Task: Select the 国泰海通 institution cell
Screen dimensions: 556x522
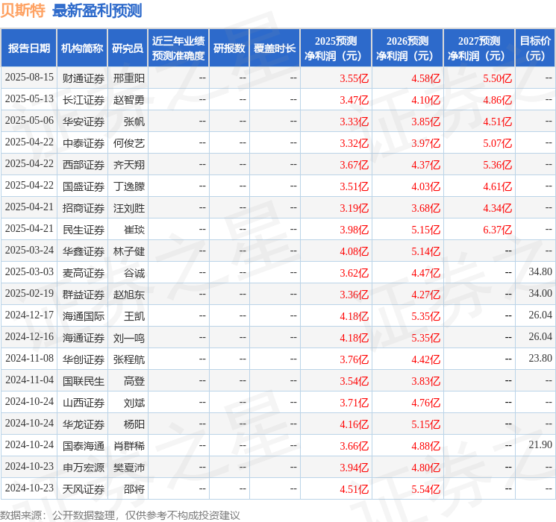Action: click(x=83, y=446)
